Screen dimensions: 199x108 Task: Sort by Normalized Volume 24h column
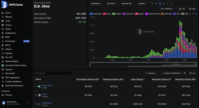88,79
